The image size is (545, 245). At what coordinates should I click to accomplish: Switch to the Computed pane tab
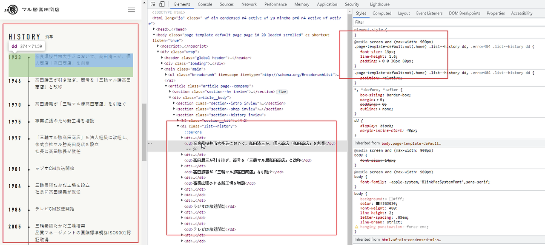(382, 13)
